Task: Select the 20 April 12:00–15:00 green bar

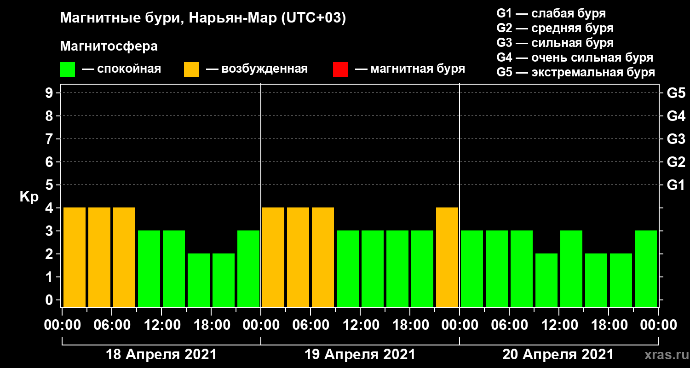Action: tap(571, 269)
